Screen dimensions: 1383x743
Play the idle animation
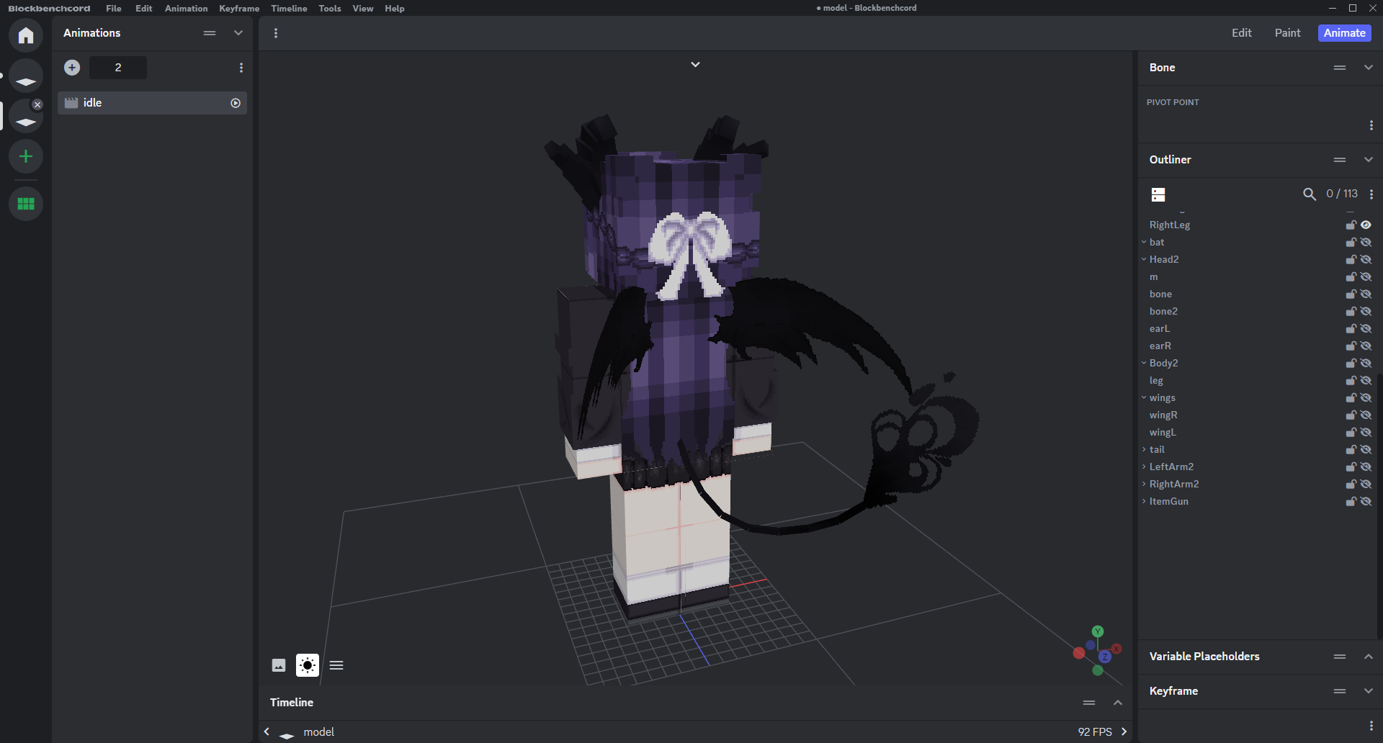[235, 103]
